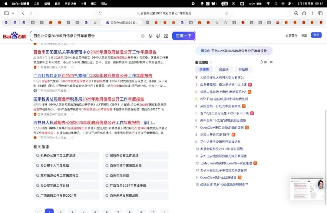Select the 热搜榜 tab

pos(204,69)
